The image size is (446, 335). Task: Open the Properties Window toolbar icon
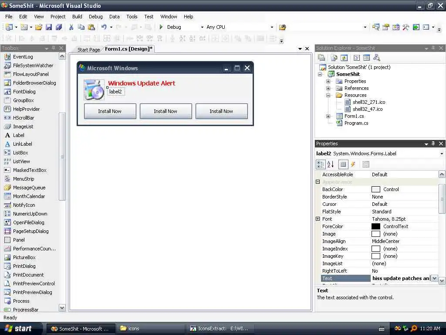pyautogui.click(x=386, y=27)
